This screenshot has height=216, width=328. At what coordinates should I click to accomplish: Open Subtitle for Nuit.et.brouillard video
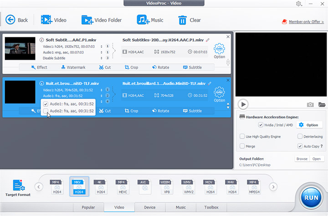click(192, 111)
